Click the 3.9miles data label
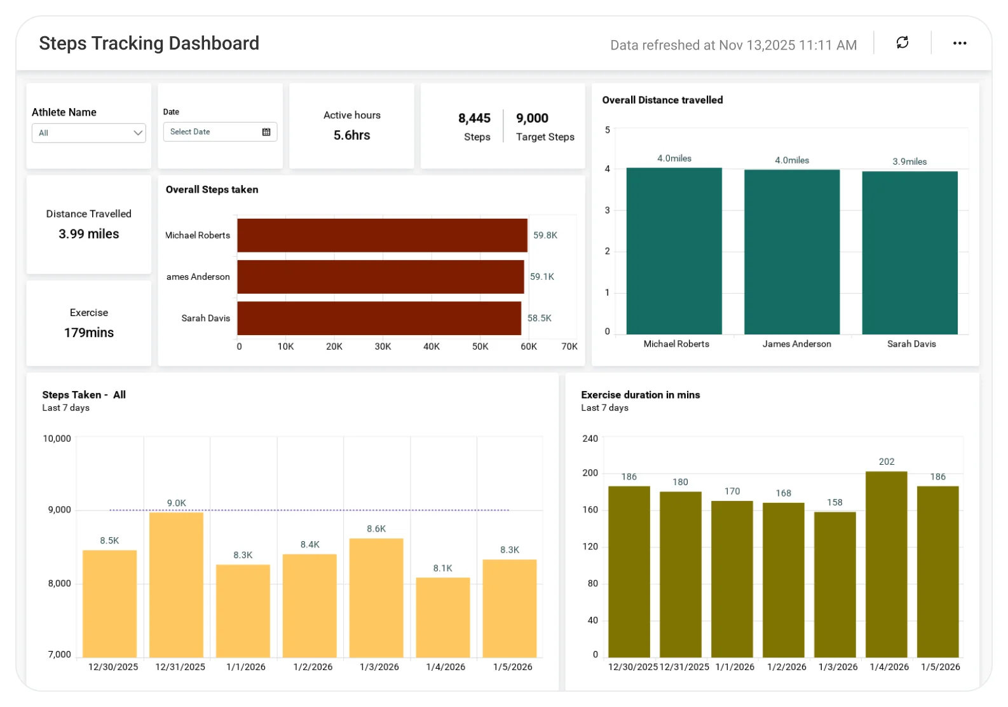The width and height of the screenshot is (1008, 707). [x=909, y=161]
